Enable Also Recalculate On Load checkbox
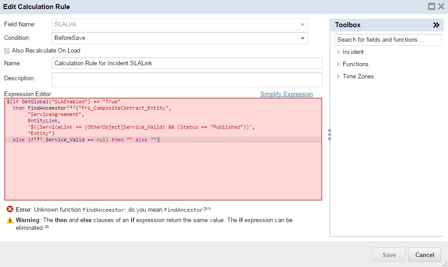Viewport: 448px width, 267px height. tap(7, 51)
